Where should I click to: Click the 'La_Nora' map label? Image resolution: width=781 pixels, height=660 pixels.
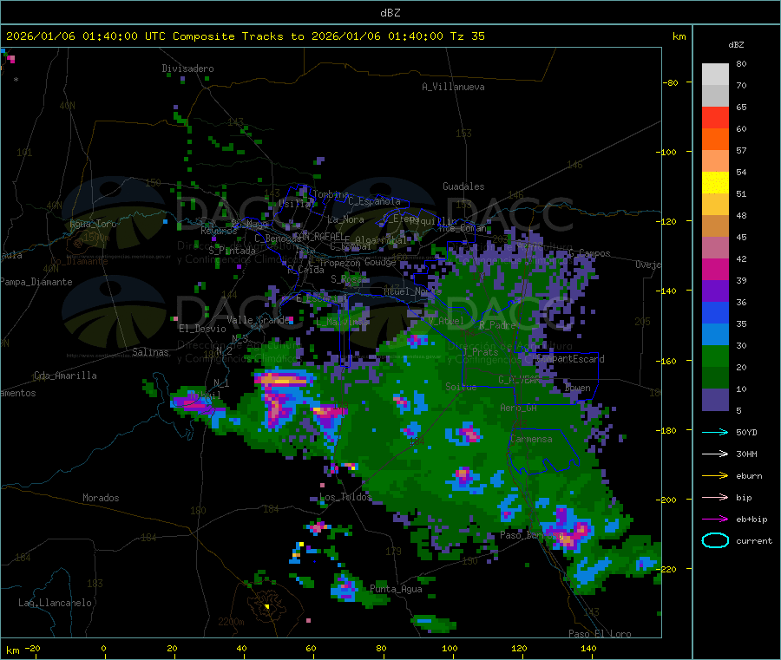345,219
